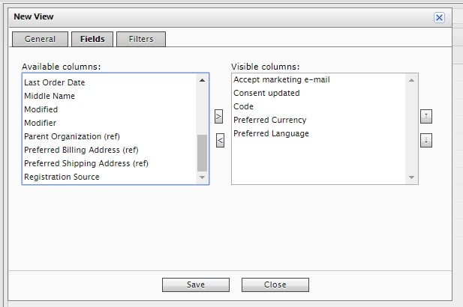
Task: Move selected column up with arrow
Action: pyautogui.click(x=425, y=117)
